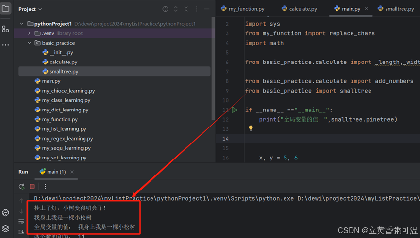Click 'import math' on line 4
The width and height of the screenshot is (420, 238).
tap(264, 43)
